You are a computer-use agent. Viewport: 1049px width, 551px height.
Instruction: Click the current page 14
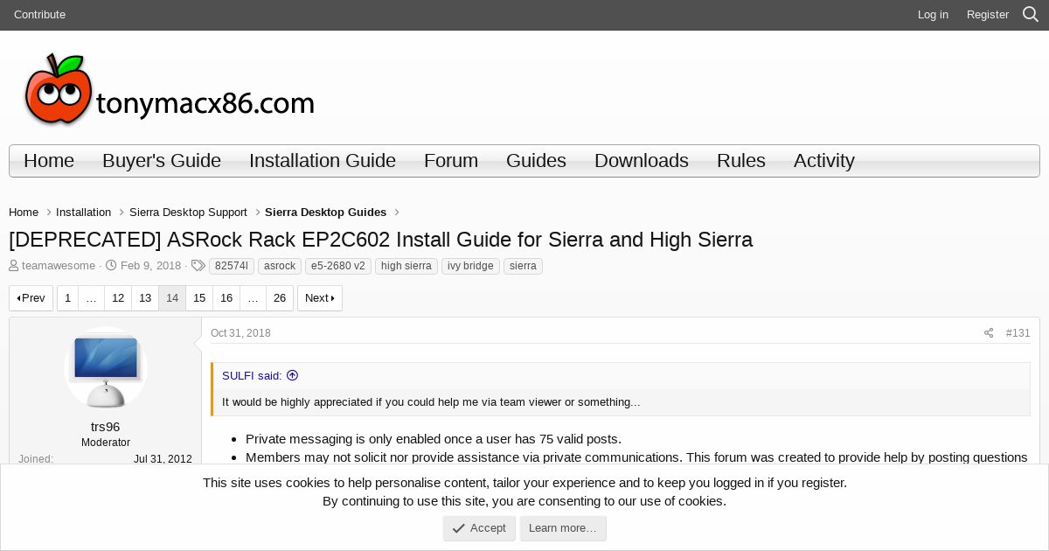[x=172, y=298]
